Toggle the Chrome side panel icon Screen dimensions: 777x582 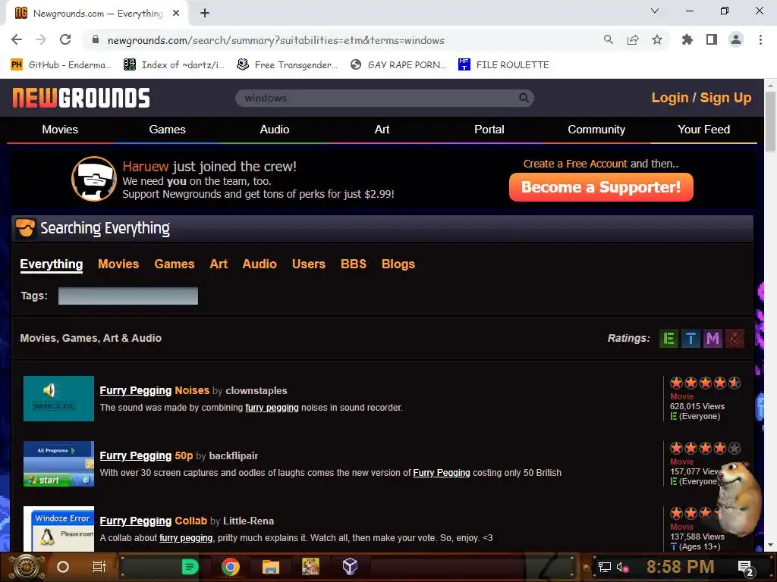click(x=711, y=39)
